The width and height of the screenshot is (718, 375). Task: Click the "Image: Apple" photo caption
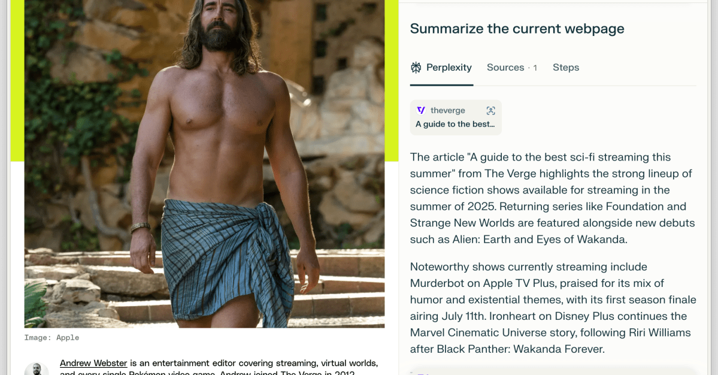click(x=51, y=338)
